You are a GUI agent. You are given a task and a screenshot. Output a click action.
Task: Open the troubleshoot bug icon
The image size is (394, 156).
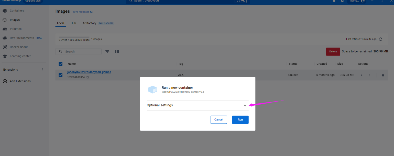coord(334,1)
